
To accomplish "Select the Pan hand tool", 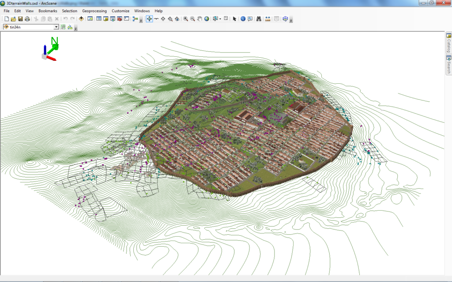I will (x=200, y=19).
